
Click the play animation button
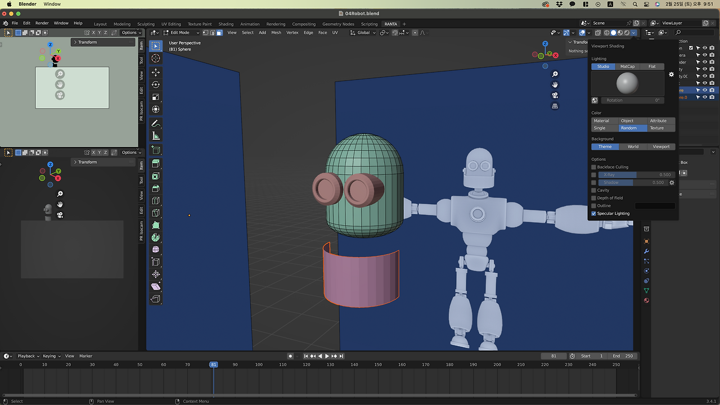327,356
